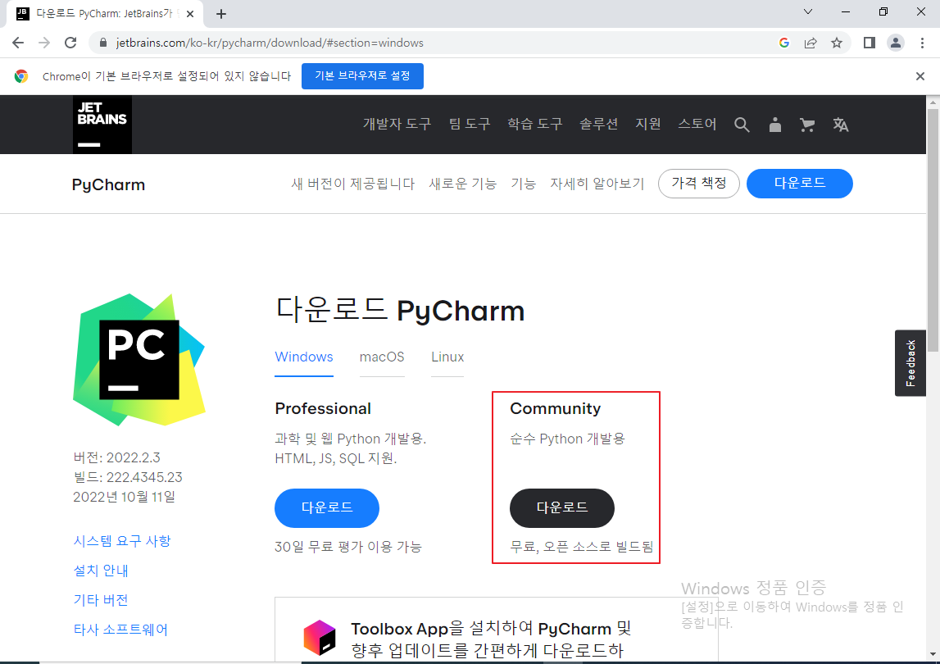Download PyCharm Community edition
Screen dimensions: 940x664
561,508
